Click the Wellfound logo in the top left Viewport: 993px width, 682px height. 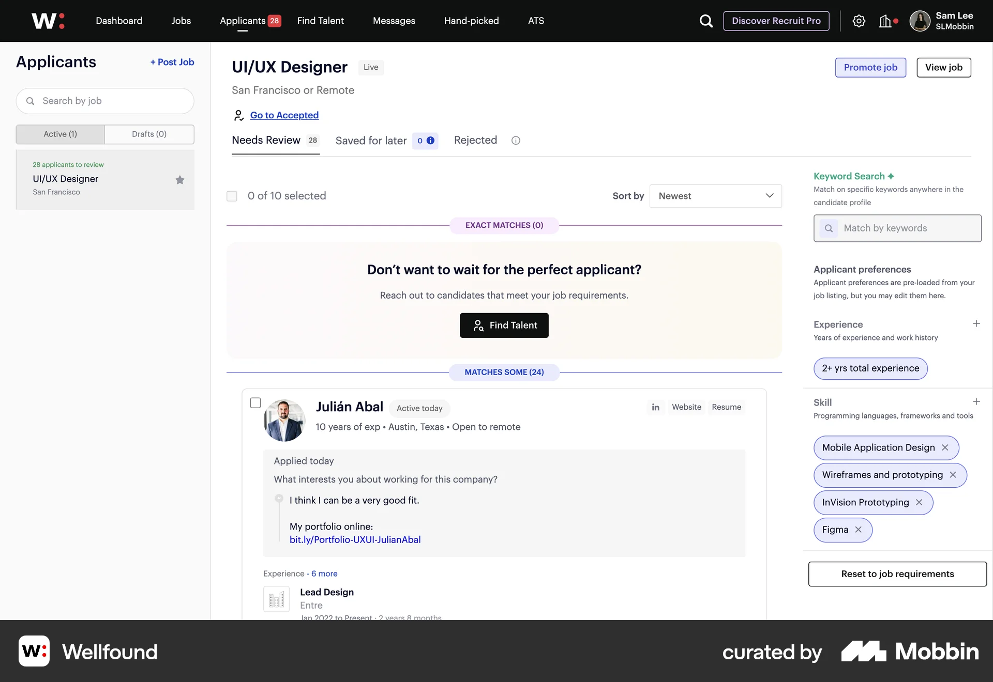48,21
